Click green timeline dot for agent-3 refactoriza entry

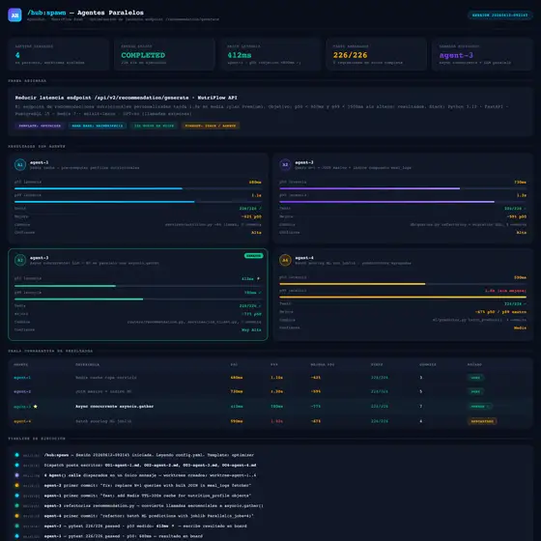[17, 505]
